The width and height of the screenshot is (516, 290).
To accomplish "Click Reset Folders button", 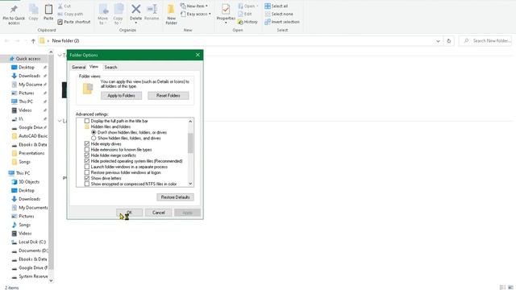I will point(169,96).
